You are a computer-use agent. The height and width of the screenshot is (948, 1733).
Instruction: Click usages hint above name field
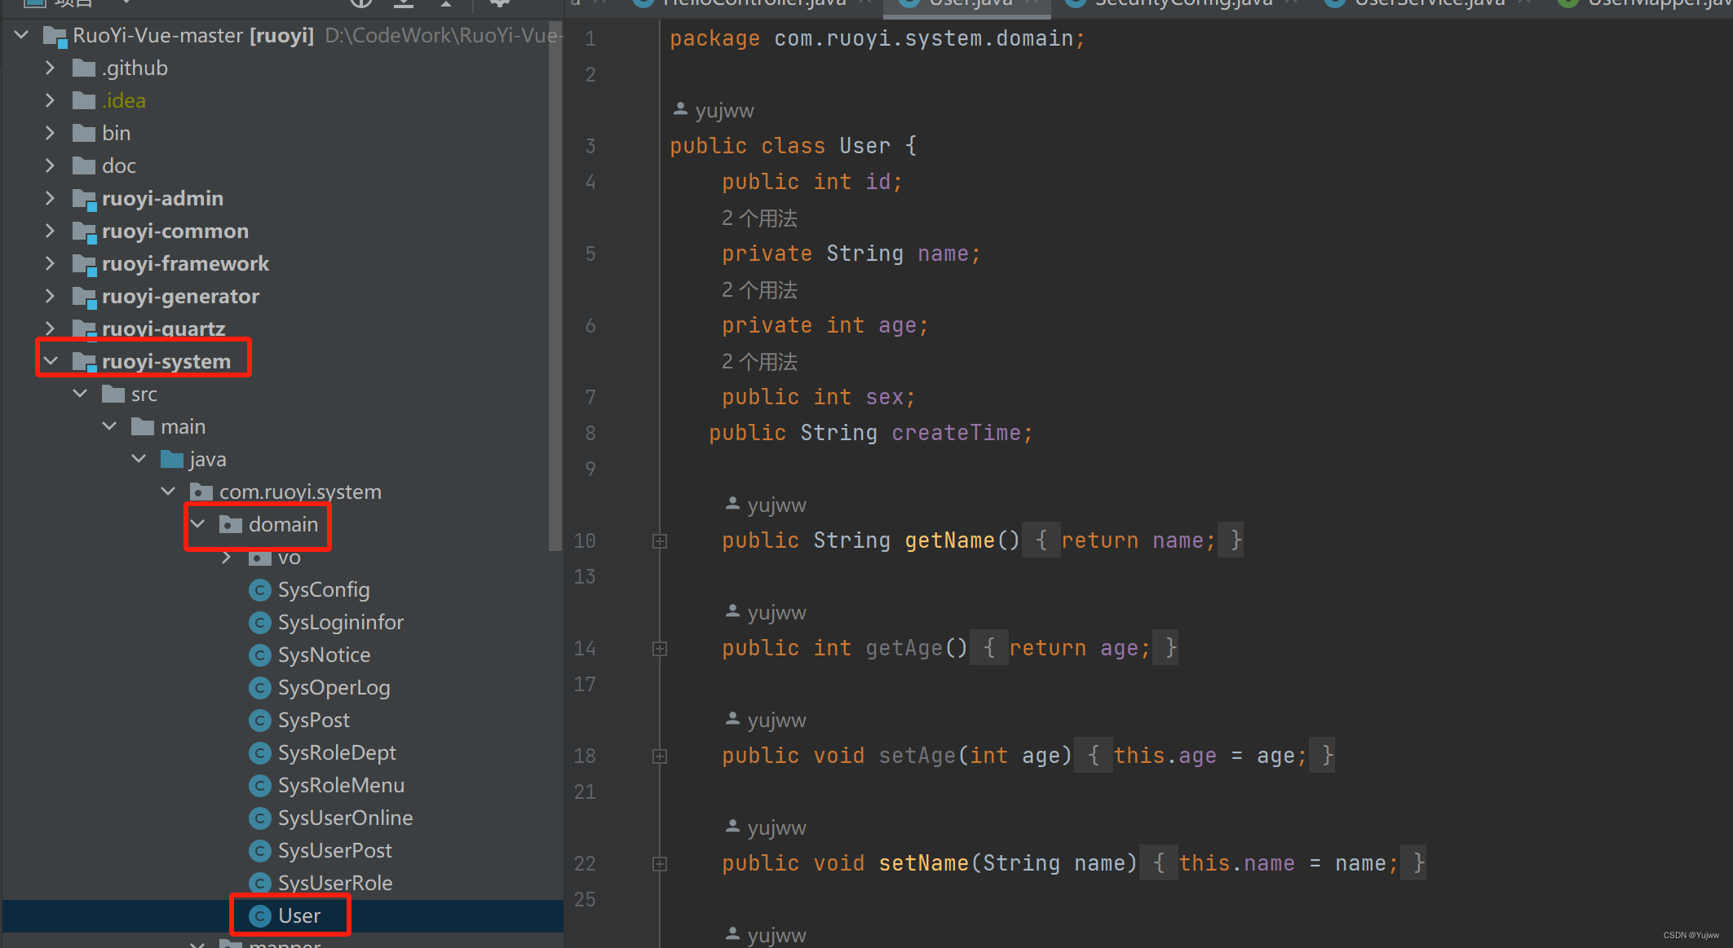759,218
